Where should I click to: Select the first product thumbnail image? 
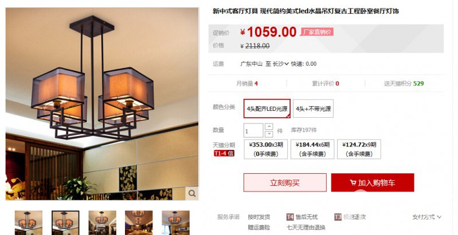[29, 223]
